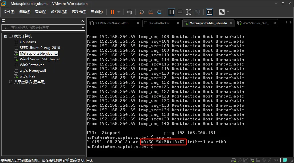Select wty's_kali in the library
294x163 pixels.
point(27,76)
